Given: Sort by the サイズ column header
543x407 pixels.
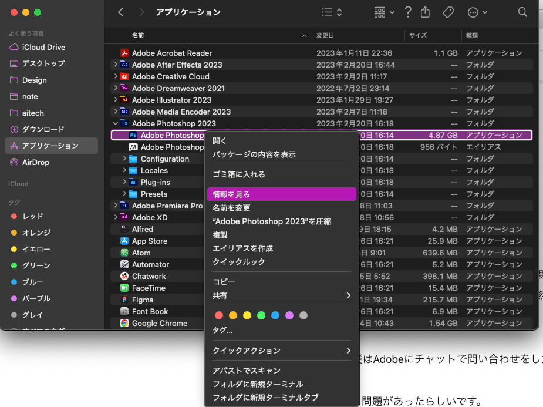Looking at the screenshot, I should coord(418,35).
